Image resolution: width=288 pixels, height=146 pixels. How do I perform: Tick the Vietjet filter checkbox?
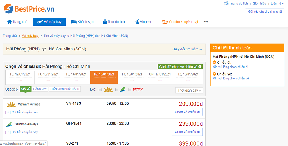click(x=130, y=89)
